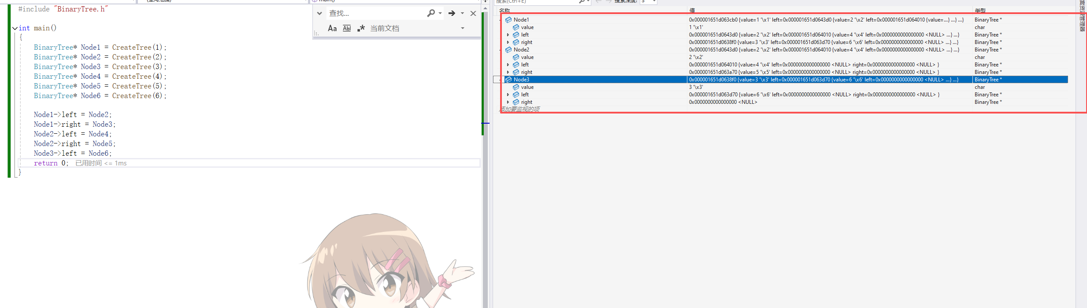This screenshot has height=308, width=1087.
Task: Click value field icon under Node2
Action: click(516, 57)
